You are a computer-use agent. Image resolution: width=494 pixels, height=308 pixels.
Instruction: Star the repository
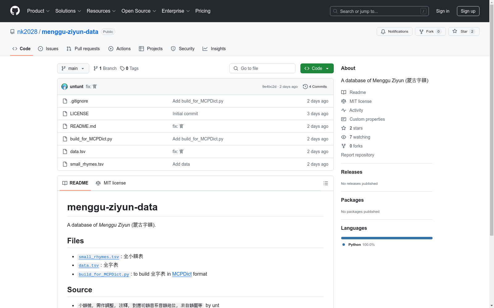pyautogui.click(x=464, y=31)
